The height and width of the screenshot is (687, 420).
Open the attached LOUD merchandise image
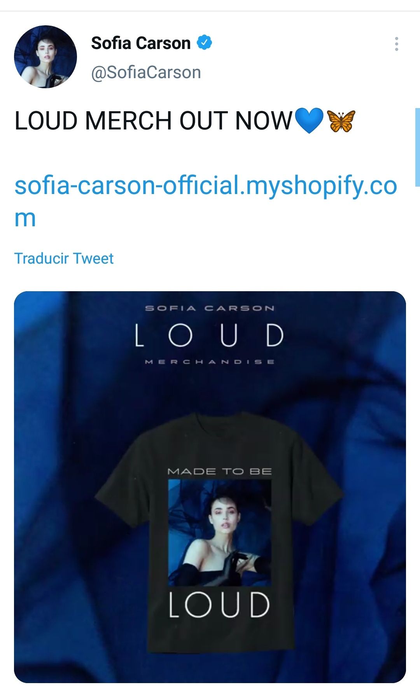210,487
